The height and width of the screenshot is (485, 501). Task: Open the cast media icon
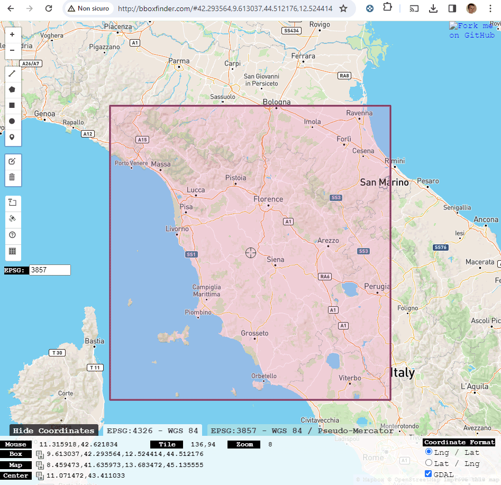(x=414, y=8)
